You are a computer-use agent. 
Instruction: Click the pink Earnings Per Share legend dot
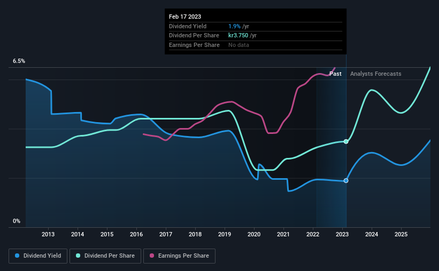click(x=152, y=256)
